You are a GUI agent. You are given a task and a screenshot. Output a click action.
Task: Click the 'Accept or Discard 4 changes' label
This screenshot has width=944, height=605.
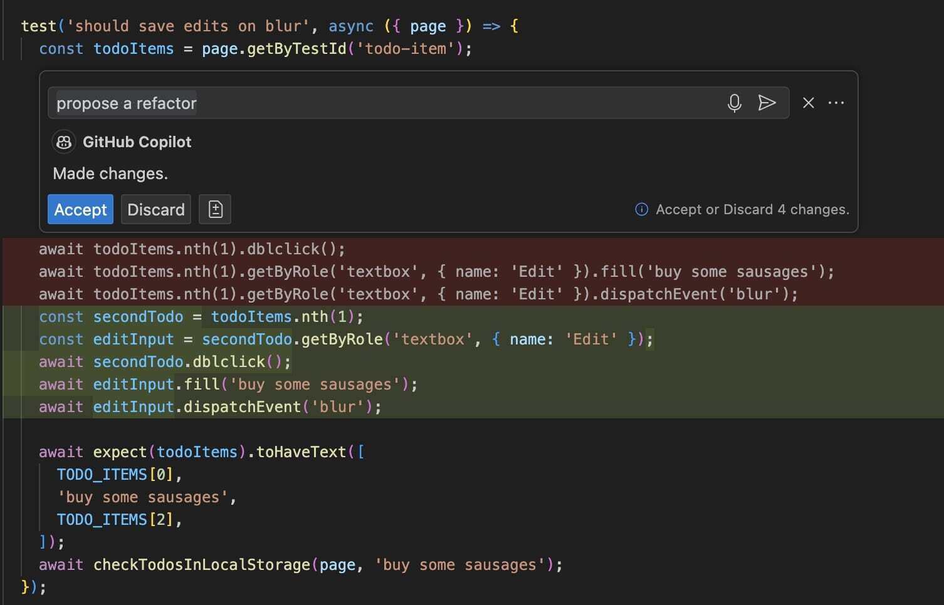point(752,209)
